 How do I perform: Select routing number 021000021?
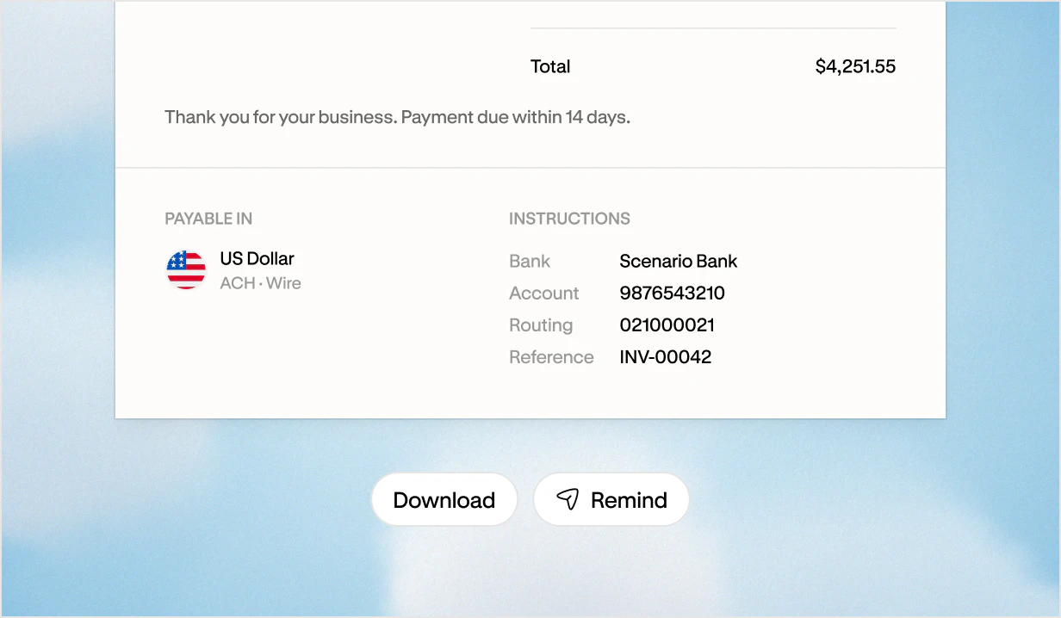coord(667,325)
